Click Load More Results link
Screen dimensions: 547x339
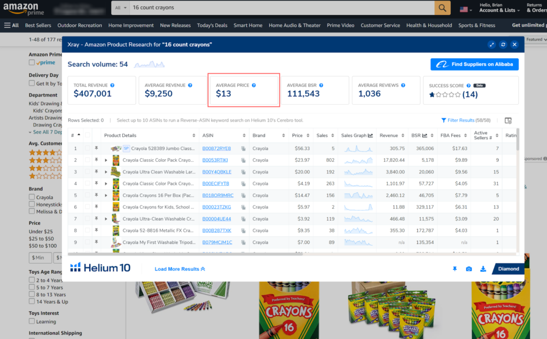[180, 269]
